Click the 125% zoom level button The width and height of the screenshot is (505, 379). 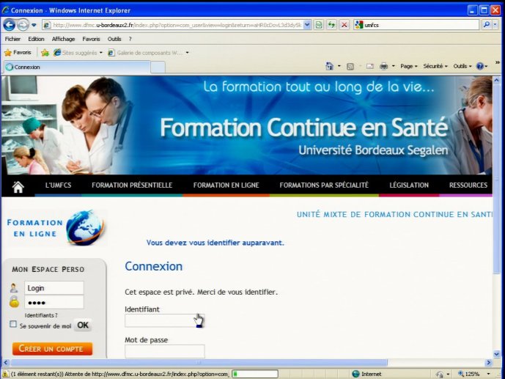pyautogui.click(x=468, y=374)
